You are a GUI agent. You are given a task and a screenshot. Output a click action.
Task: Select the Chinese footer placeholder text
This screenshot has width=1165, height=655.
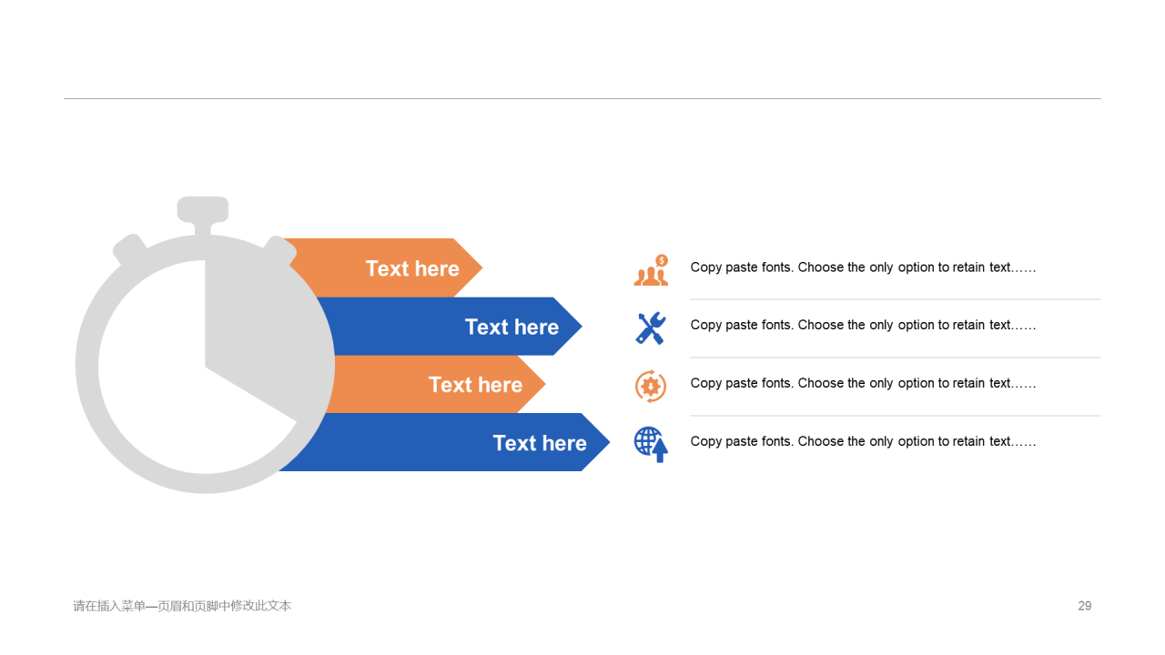point(182,606)
